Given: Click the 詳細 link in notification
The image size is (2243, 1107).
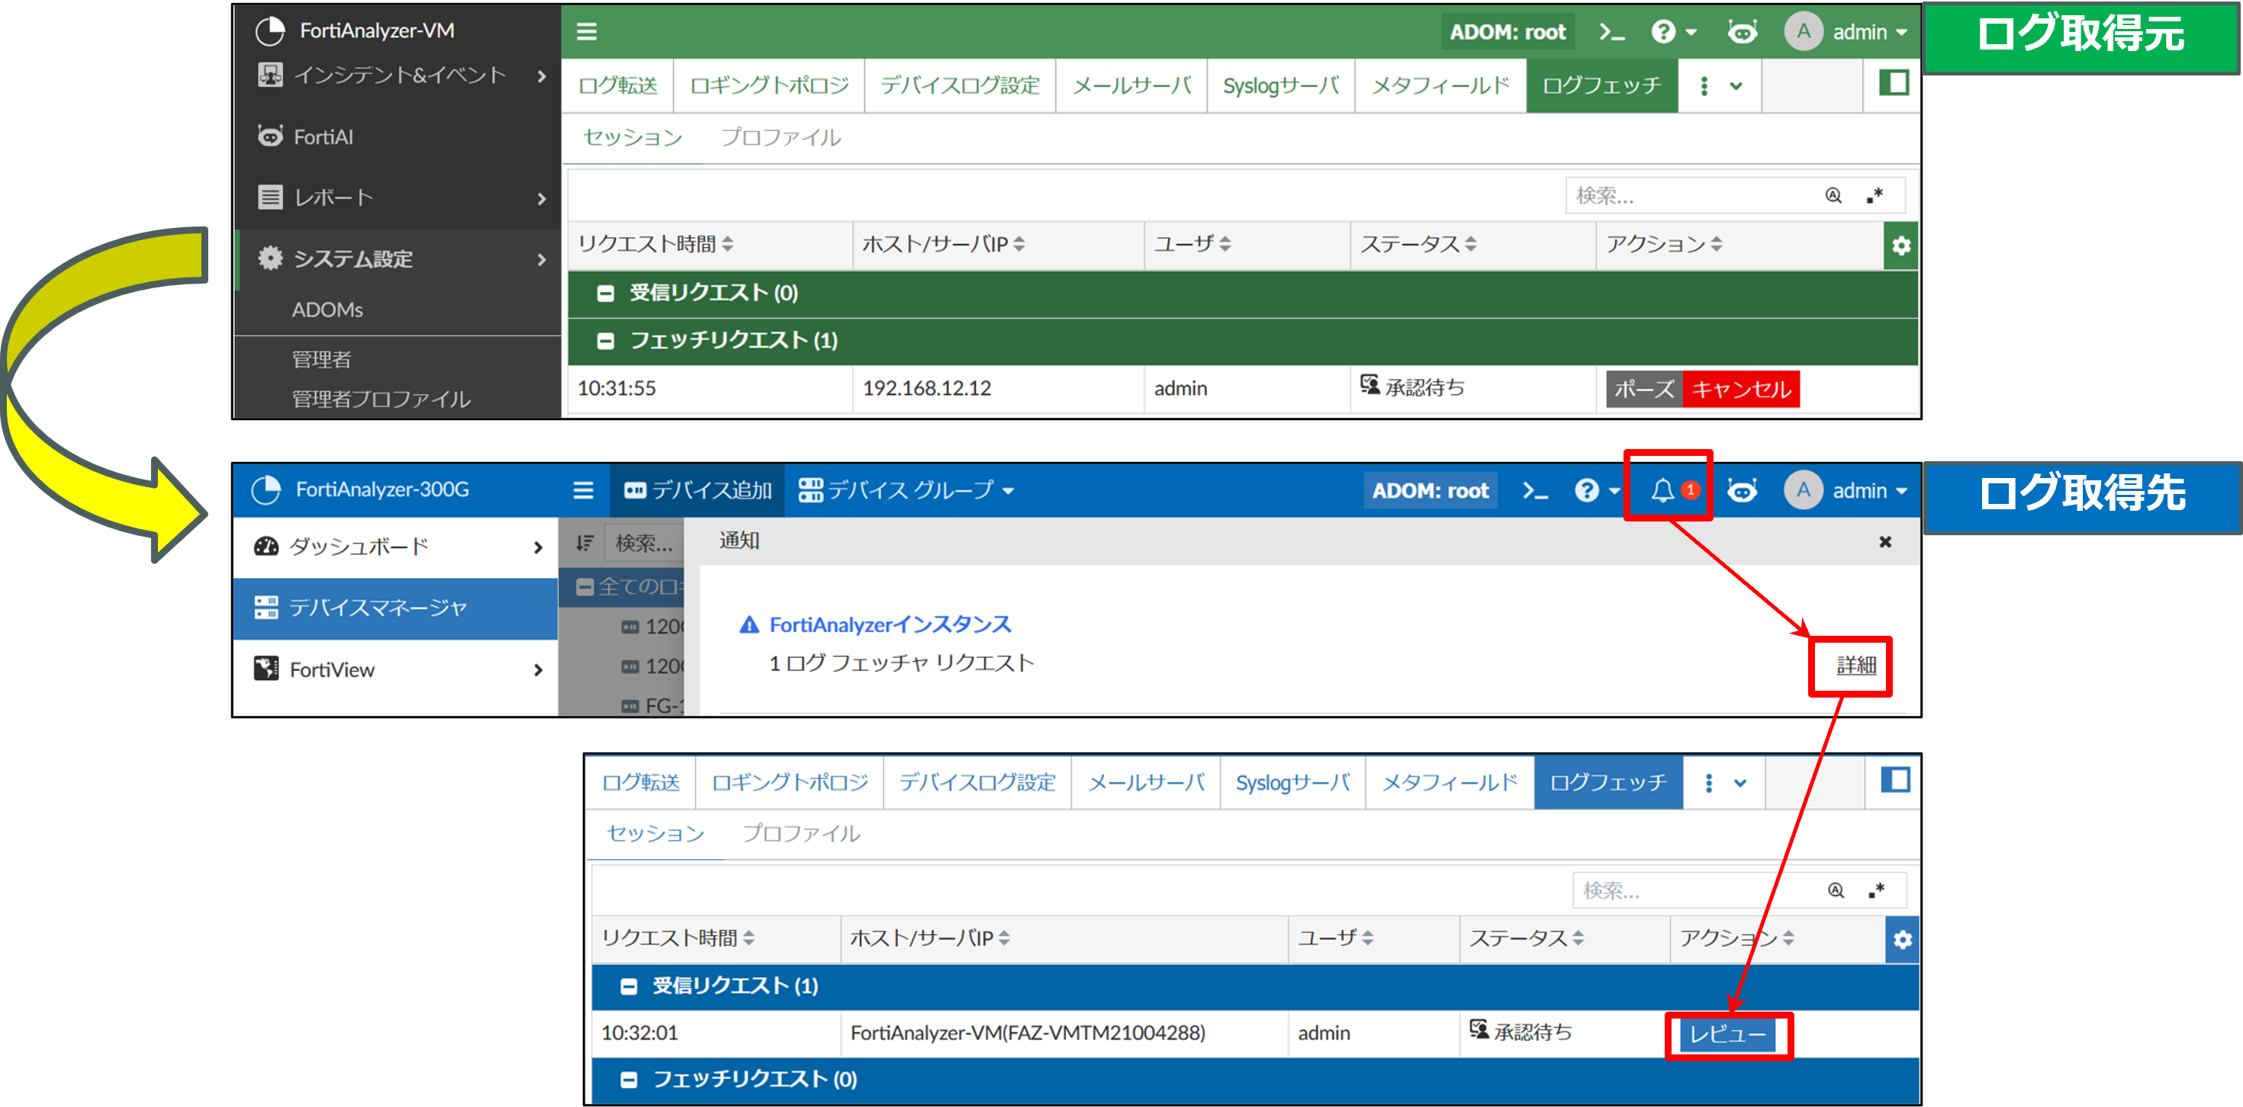Looking at the screenshot, I should [x=1855, y=666].
